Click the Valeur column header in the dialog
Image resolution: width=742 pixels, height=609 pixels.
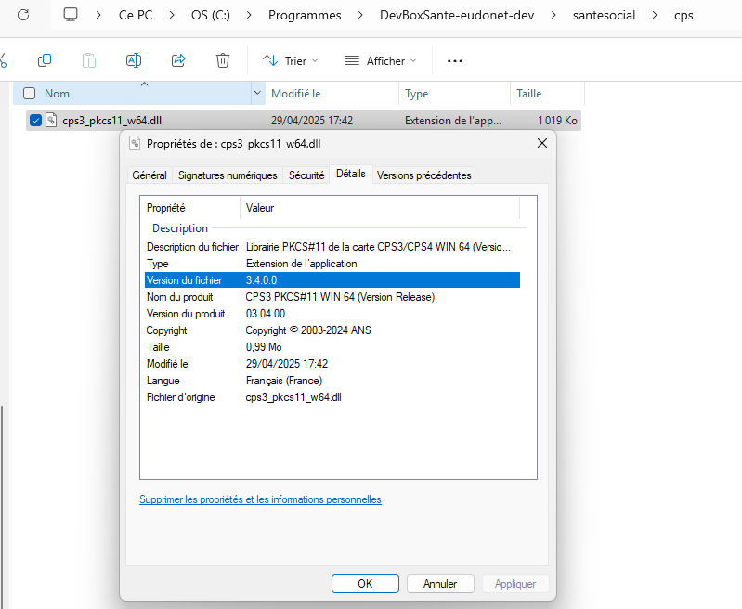[x=380, y=208]
